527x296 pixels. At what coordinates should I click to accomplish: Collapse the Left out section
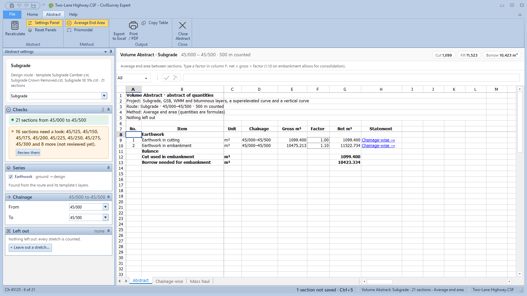pos(108,231)
